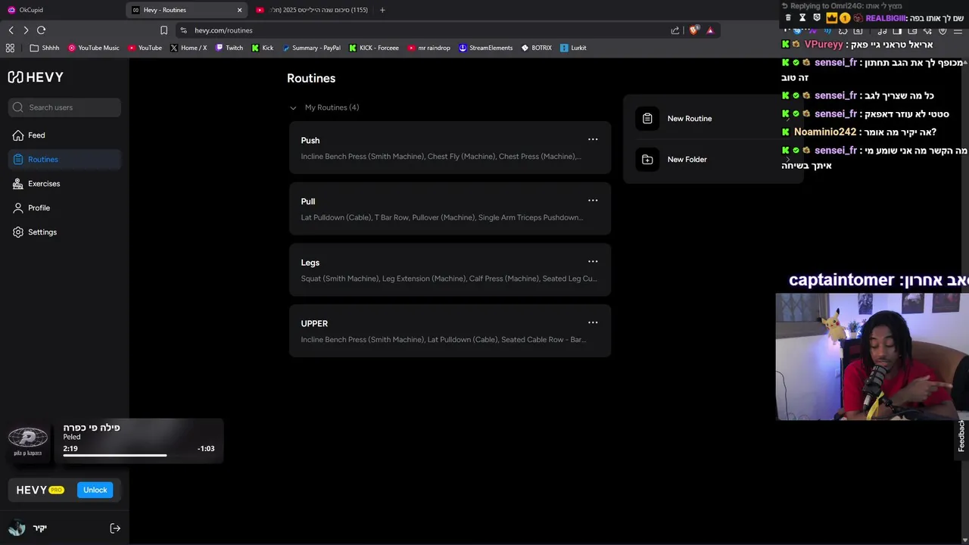Click the share icon in address bar
Screen dimensions: 969x545
(x=675, y=30)
